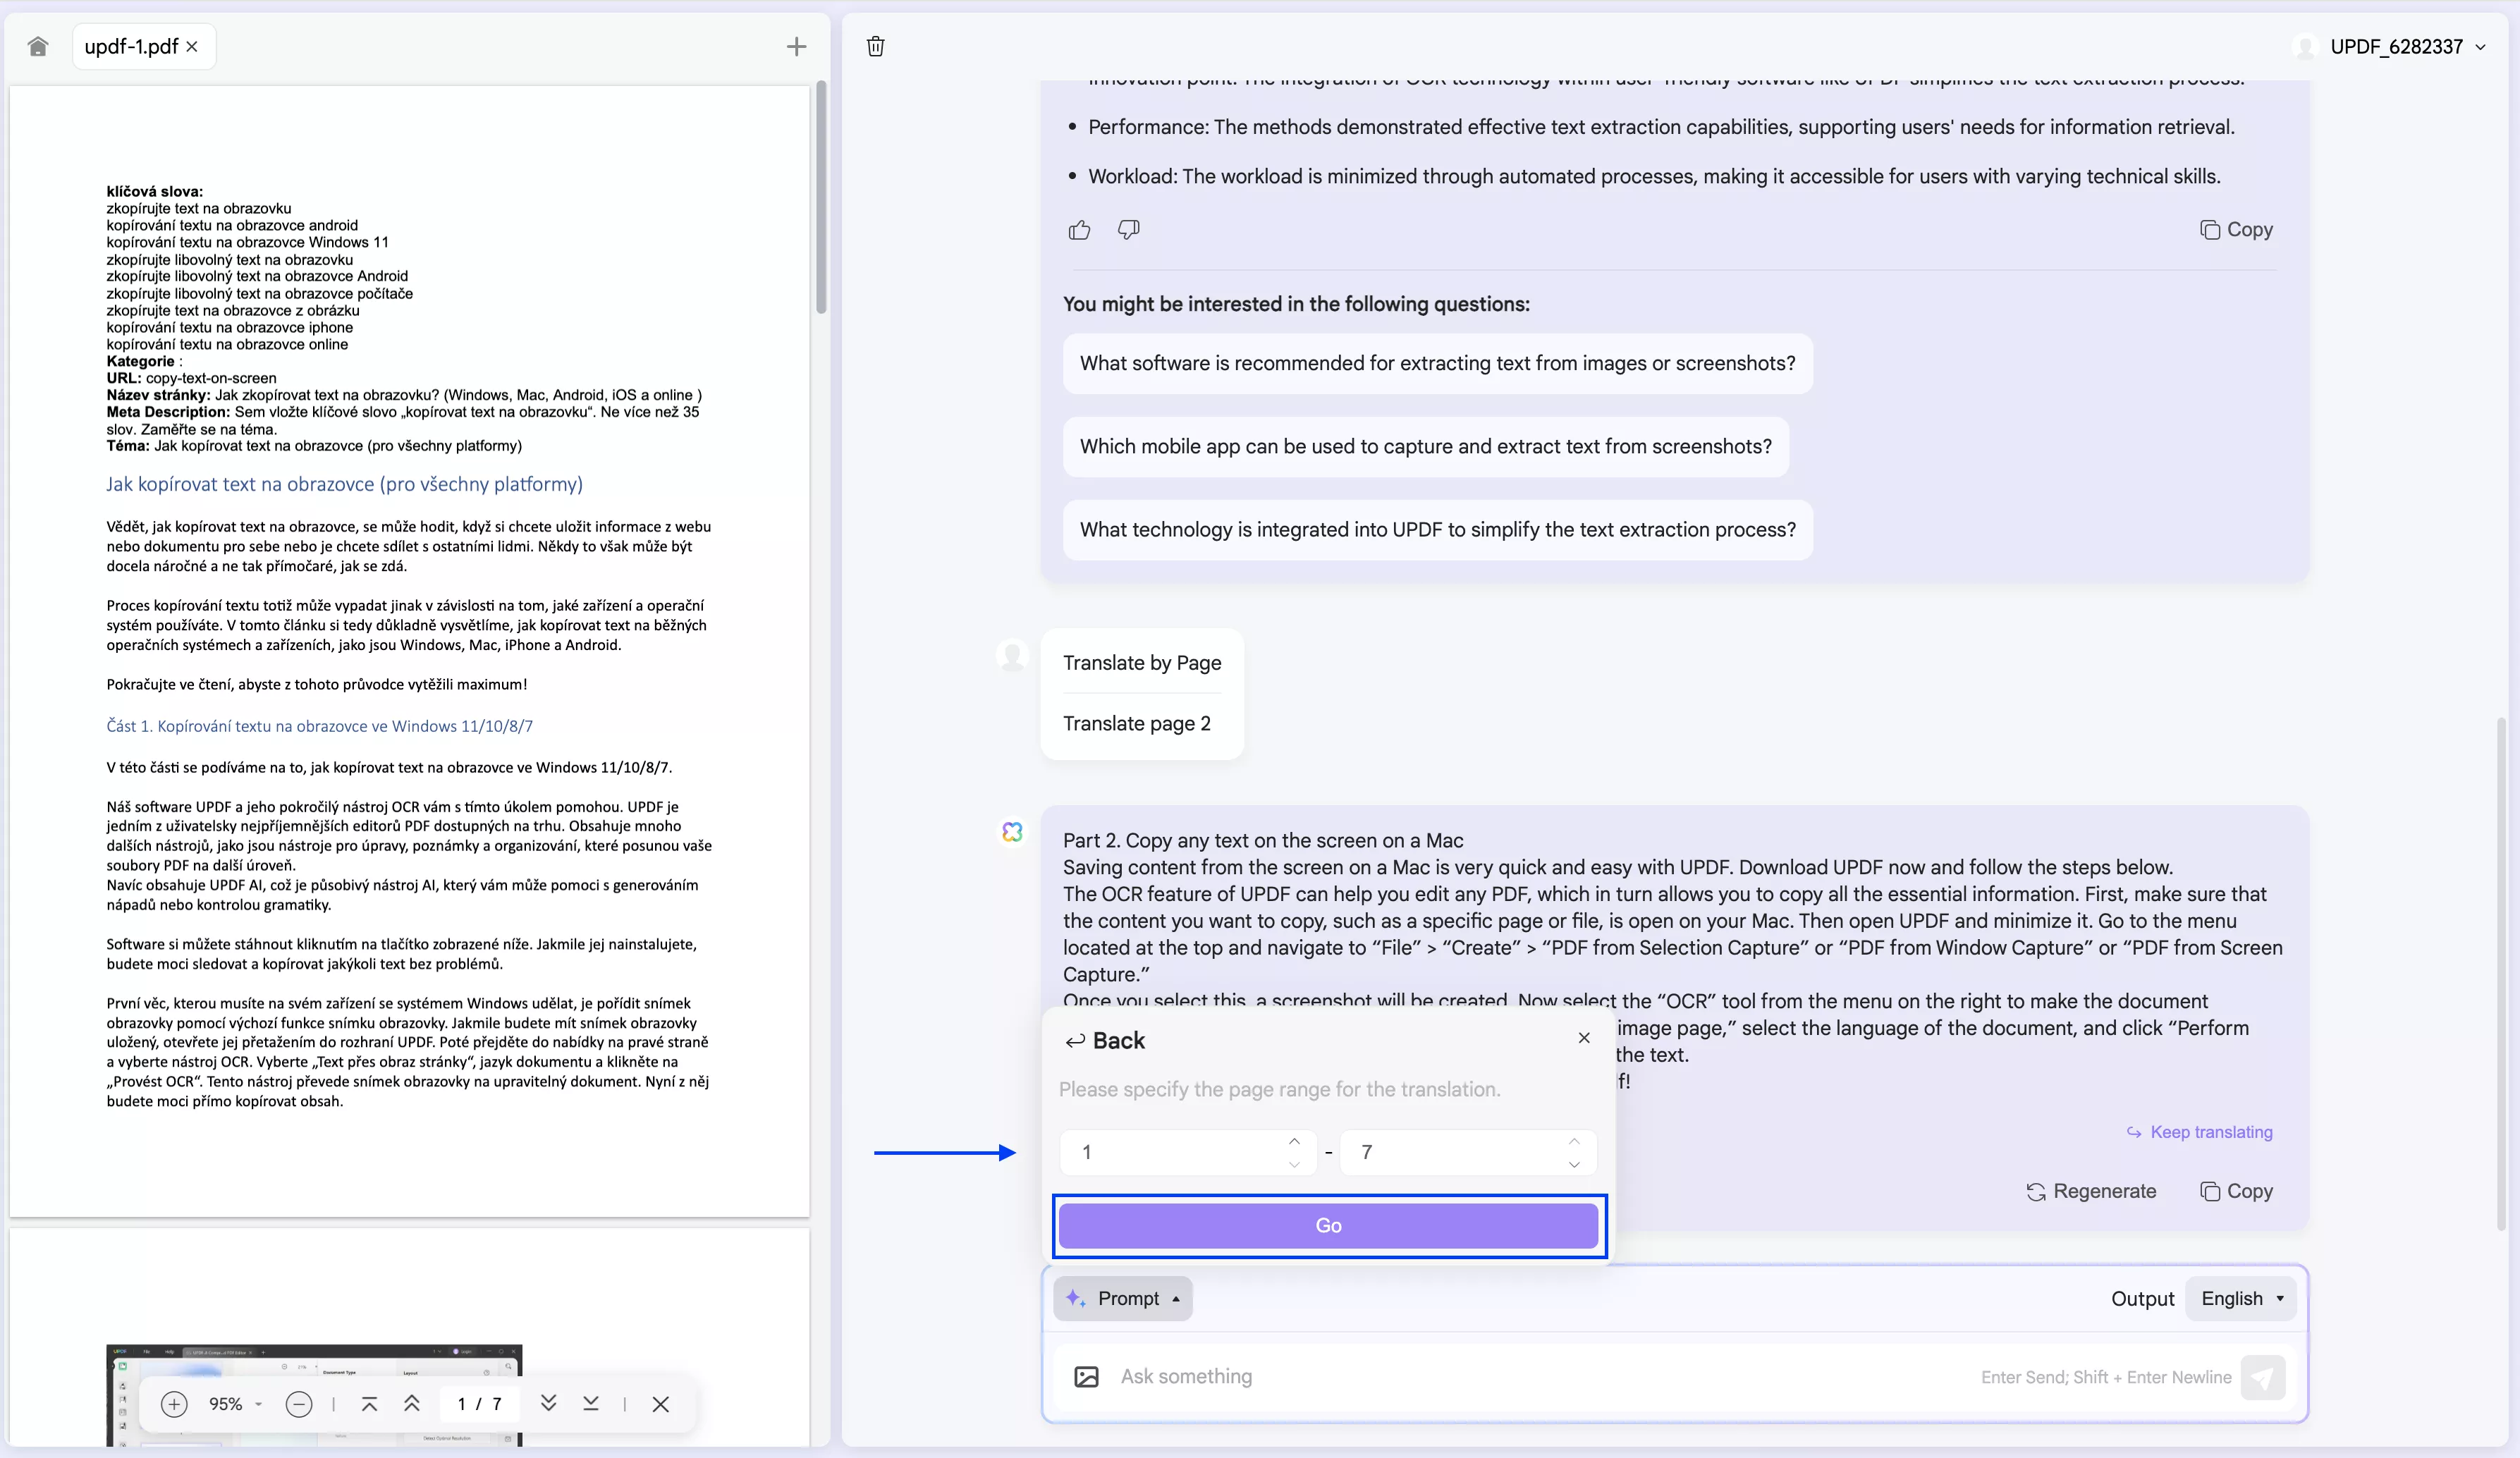Change the Output language from English

tap(2241, 1298)
